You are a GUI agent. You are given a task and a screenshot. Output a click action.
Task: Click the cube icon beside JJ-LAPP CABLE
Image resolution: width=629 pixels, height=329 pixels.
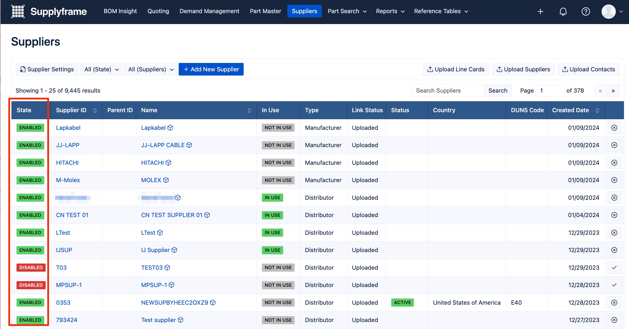tap(189, 145)
